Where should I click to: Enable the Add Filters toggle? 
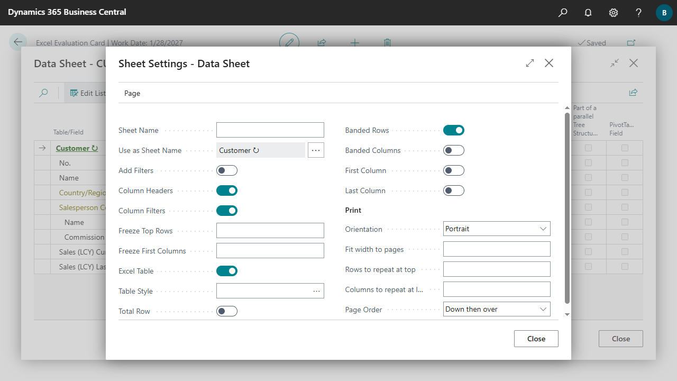(227, 170)
